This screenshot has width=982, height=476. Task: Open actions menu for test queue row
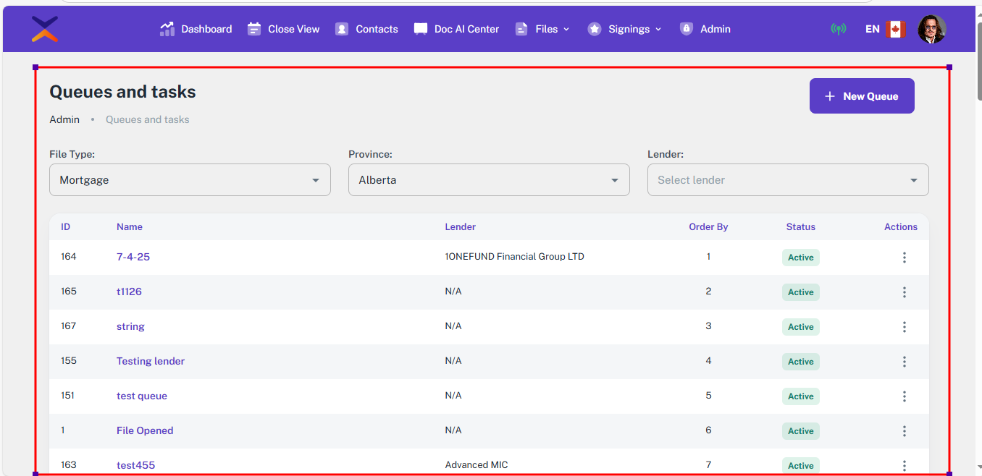(x=904, y=396)
